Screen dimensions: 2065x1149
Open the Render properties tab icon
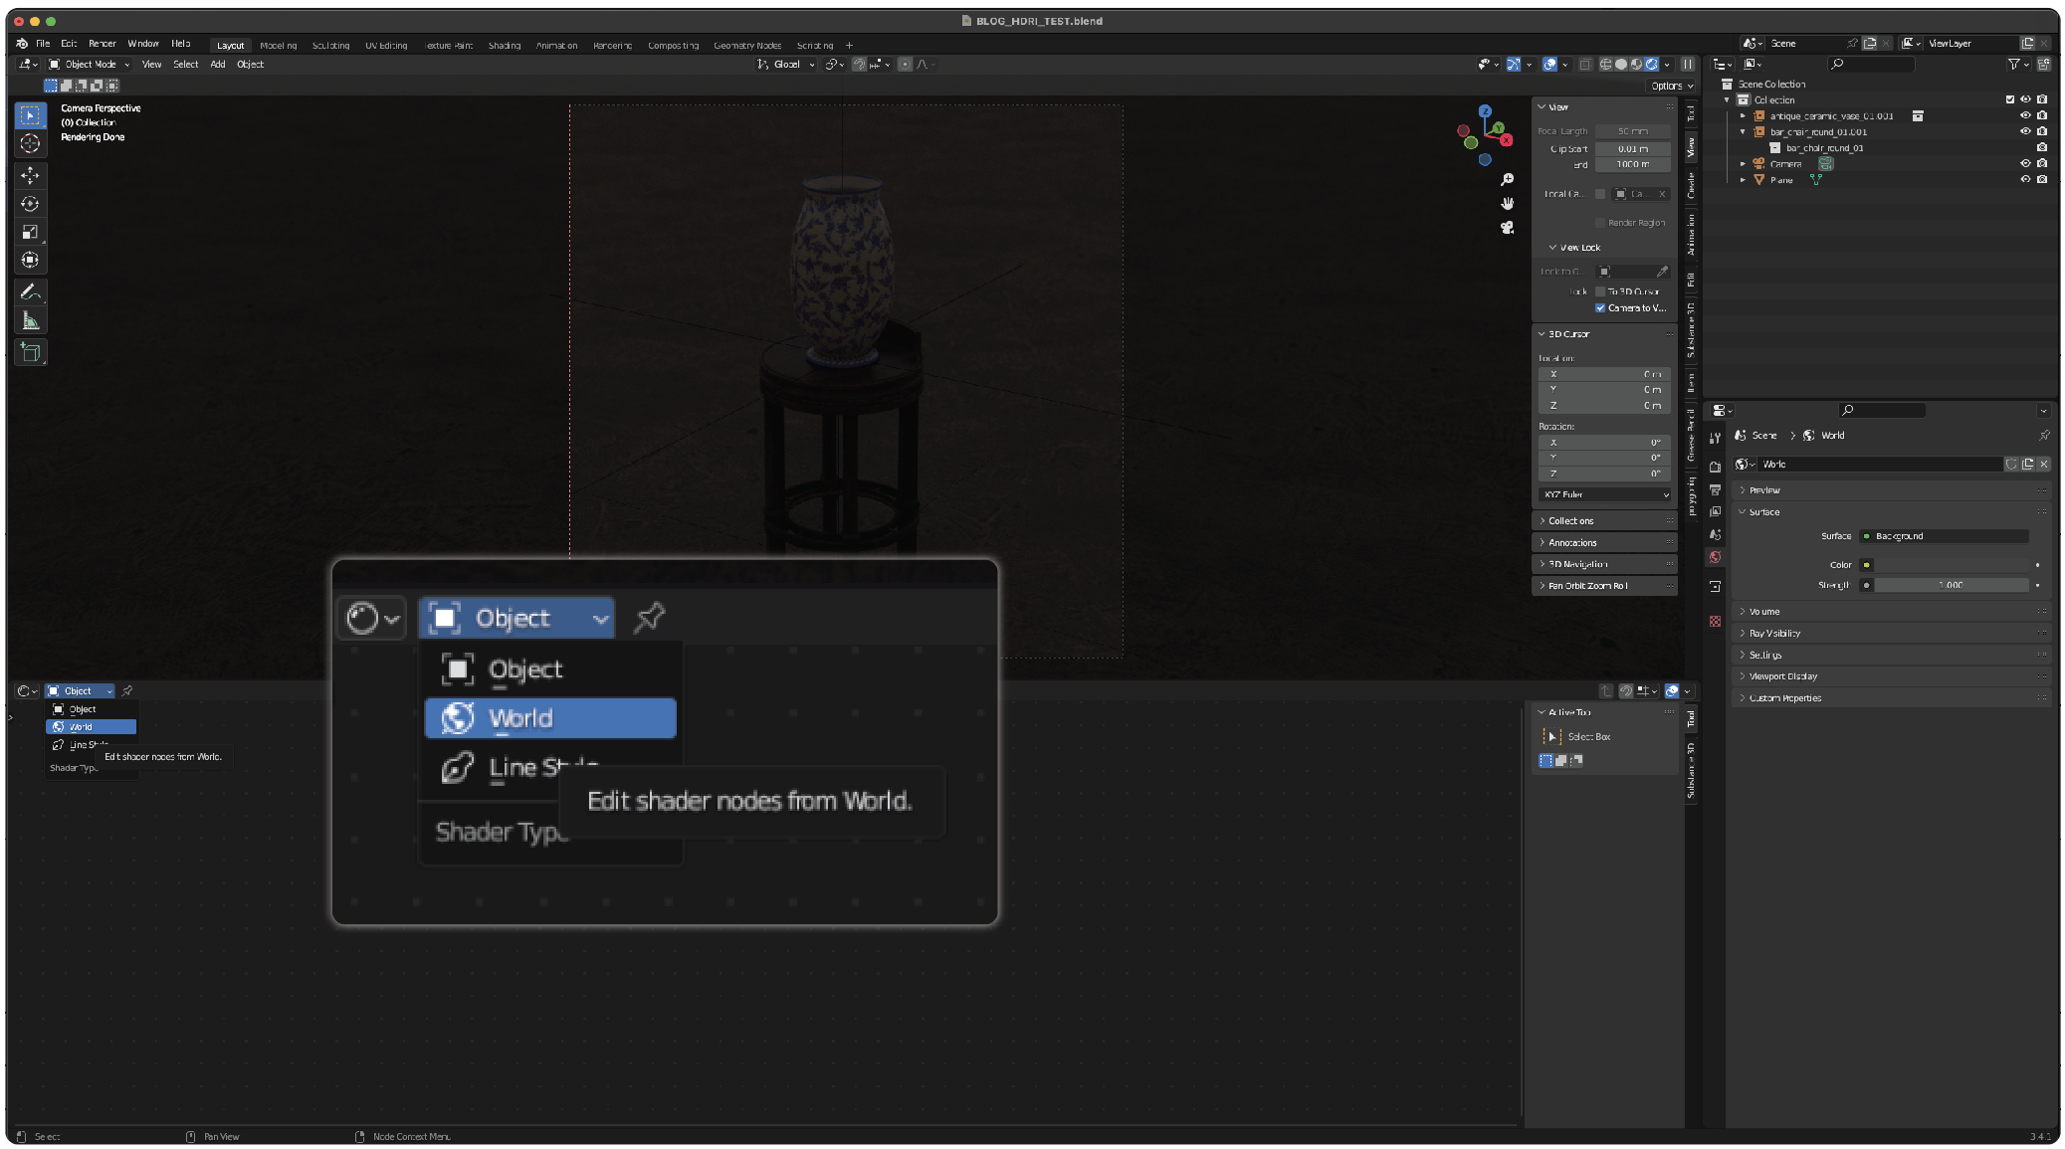[1715, 467]
